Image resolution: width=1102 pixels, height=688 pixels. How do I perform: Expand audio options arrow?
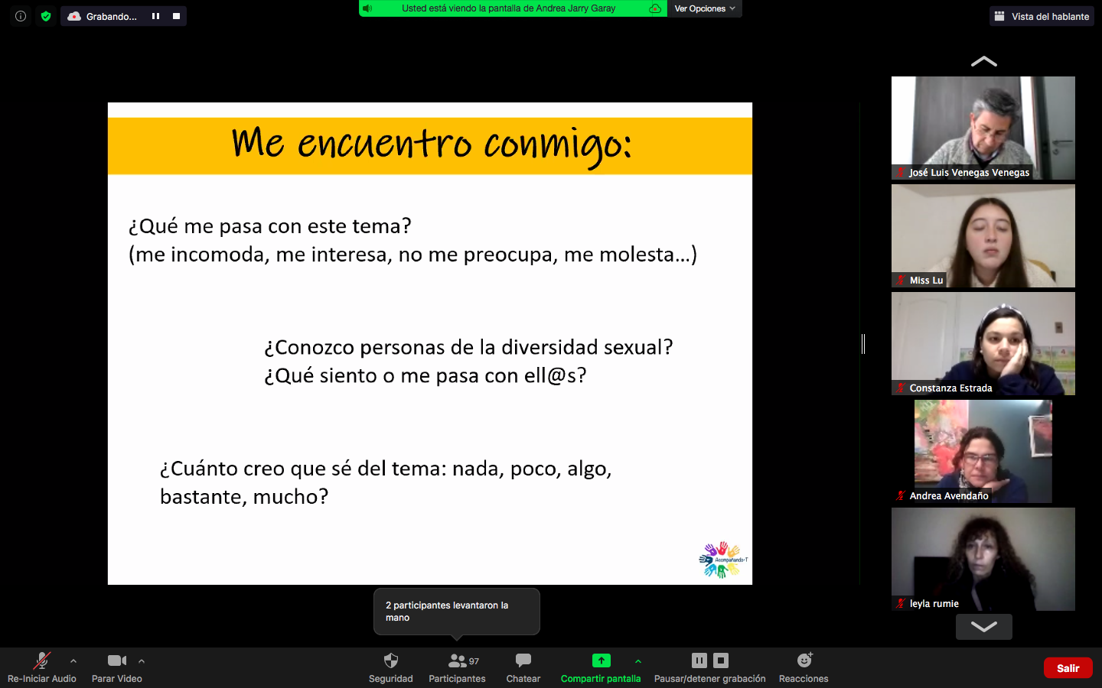coord(73,661)
